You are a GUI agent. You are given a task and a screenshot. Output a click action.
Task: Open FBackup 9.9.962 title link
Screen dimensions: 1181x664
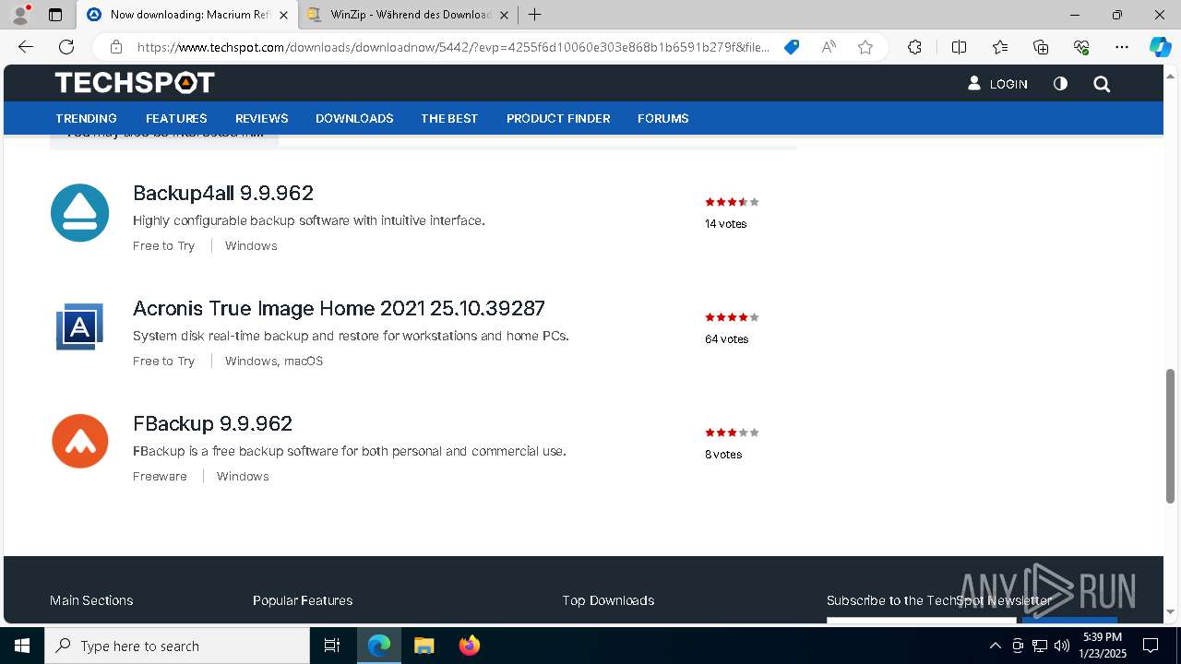click(x=212, y=423)
